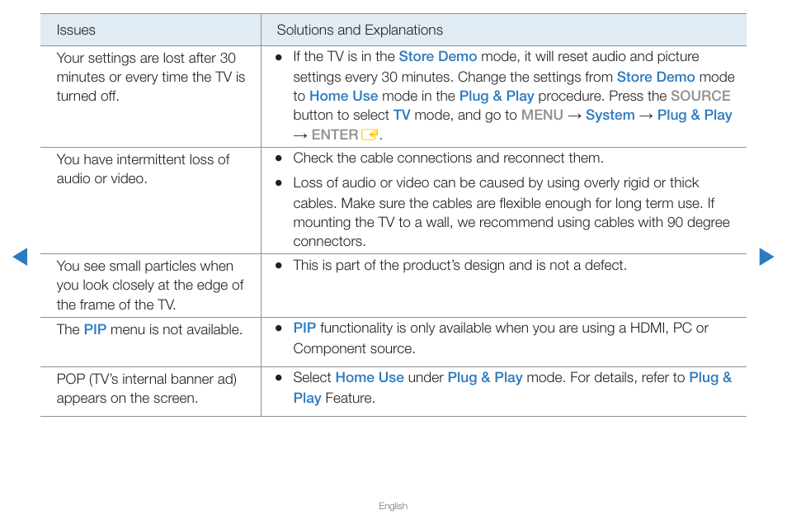Select intermittent loss of audio issue
Image resolution: width=787 pixels, height=515 pixels.
tap(143, 169)
